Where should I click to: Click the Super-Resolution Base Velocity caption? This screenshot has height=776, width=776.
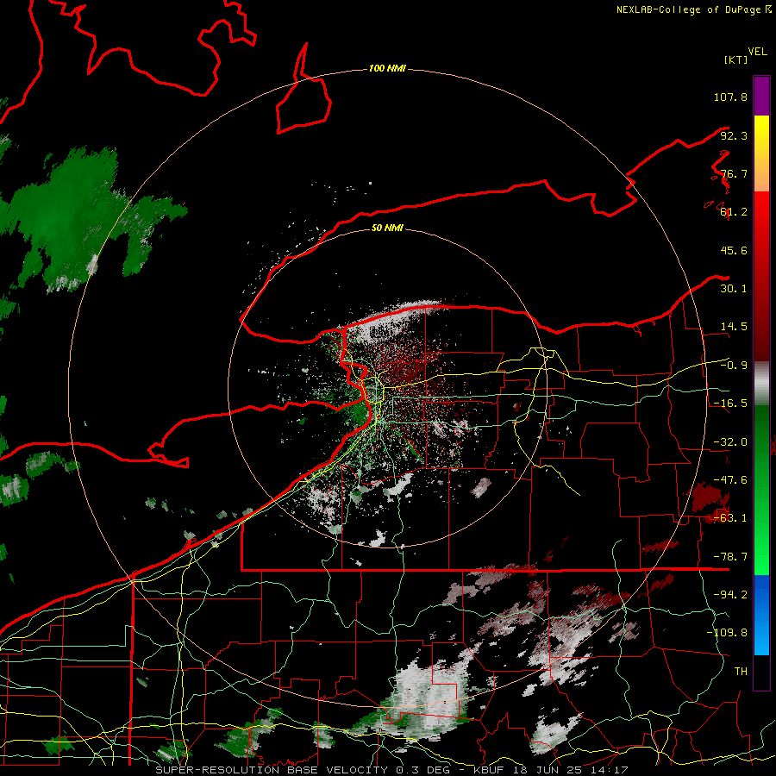coord(391,770)
